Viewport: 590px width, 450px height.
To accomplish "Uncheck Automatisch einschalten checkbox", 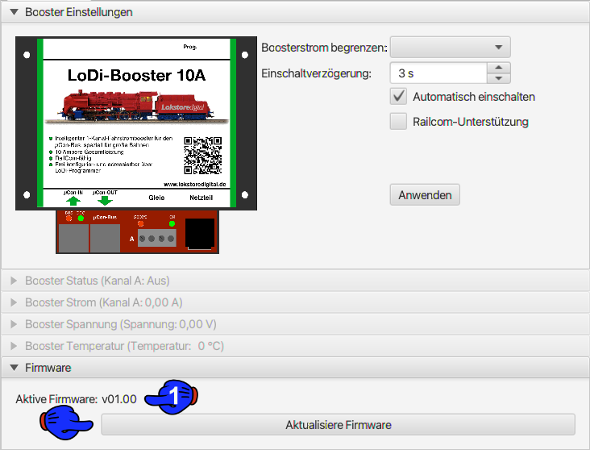I will pyautogui.click(x=398, y=97).
